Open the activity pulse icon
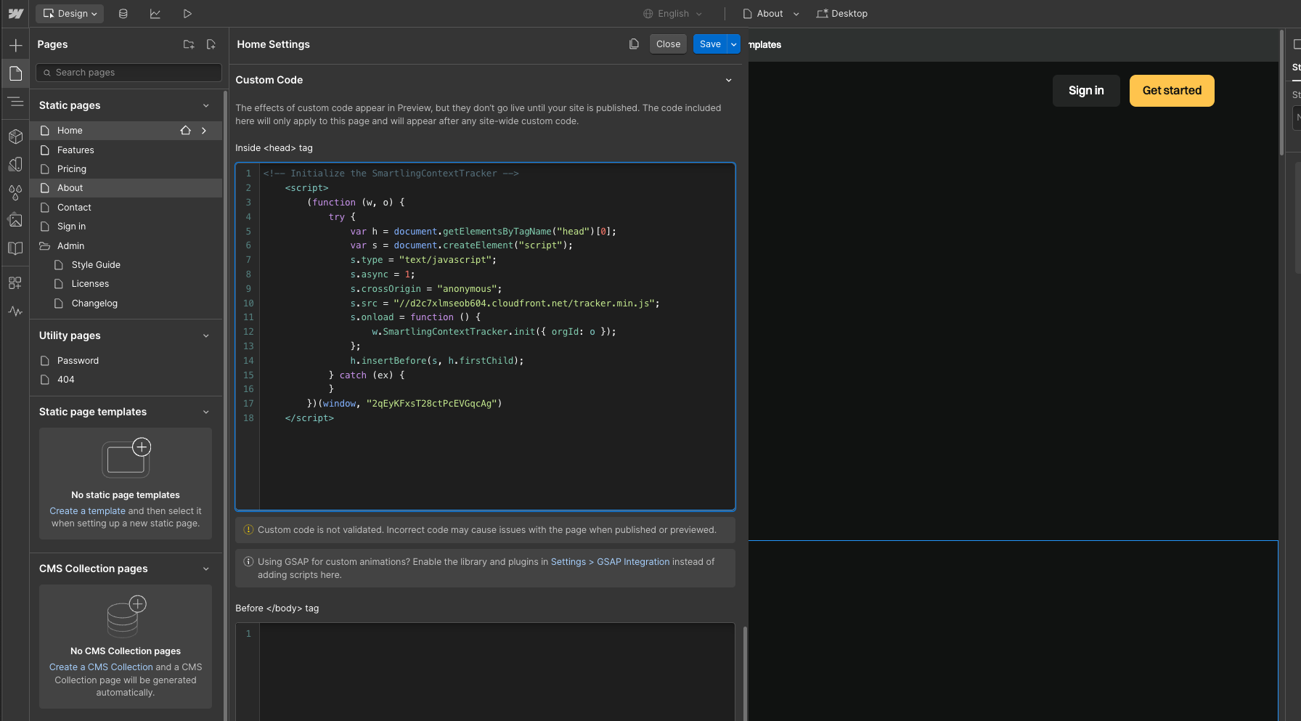 (15, 311)
